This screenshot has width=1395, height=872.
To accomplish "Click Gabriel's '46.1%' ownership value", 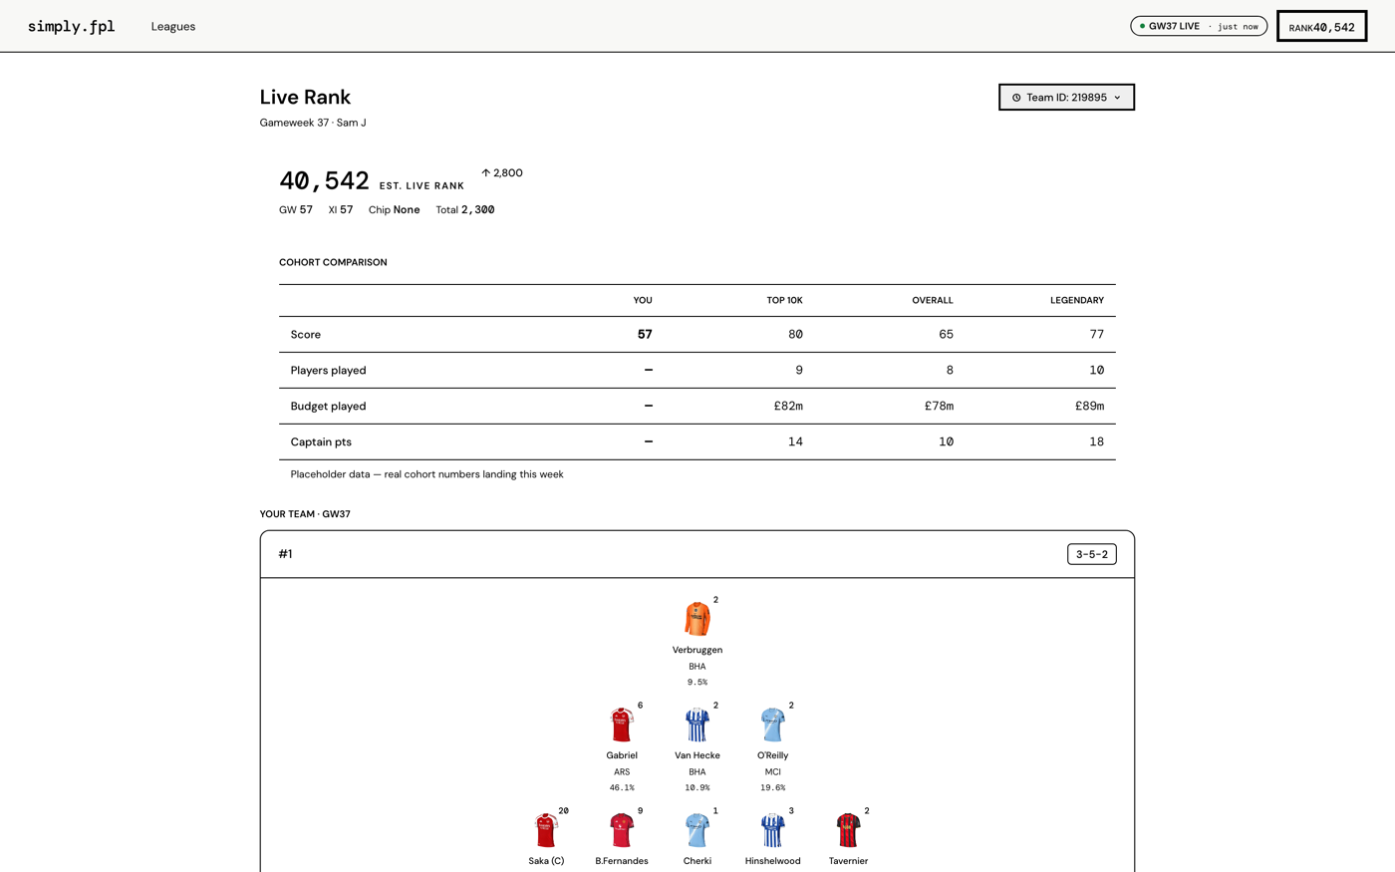I will [x=622, y=788].
